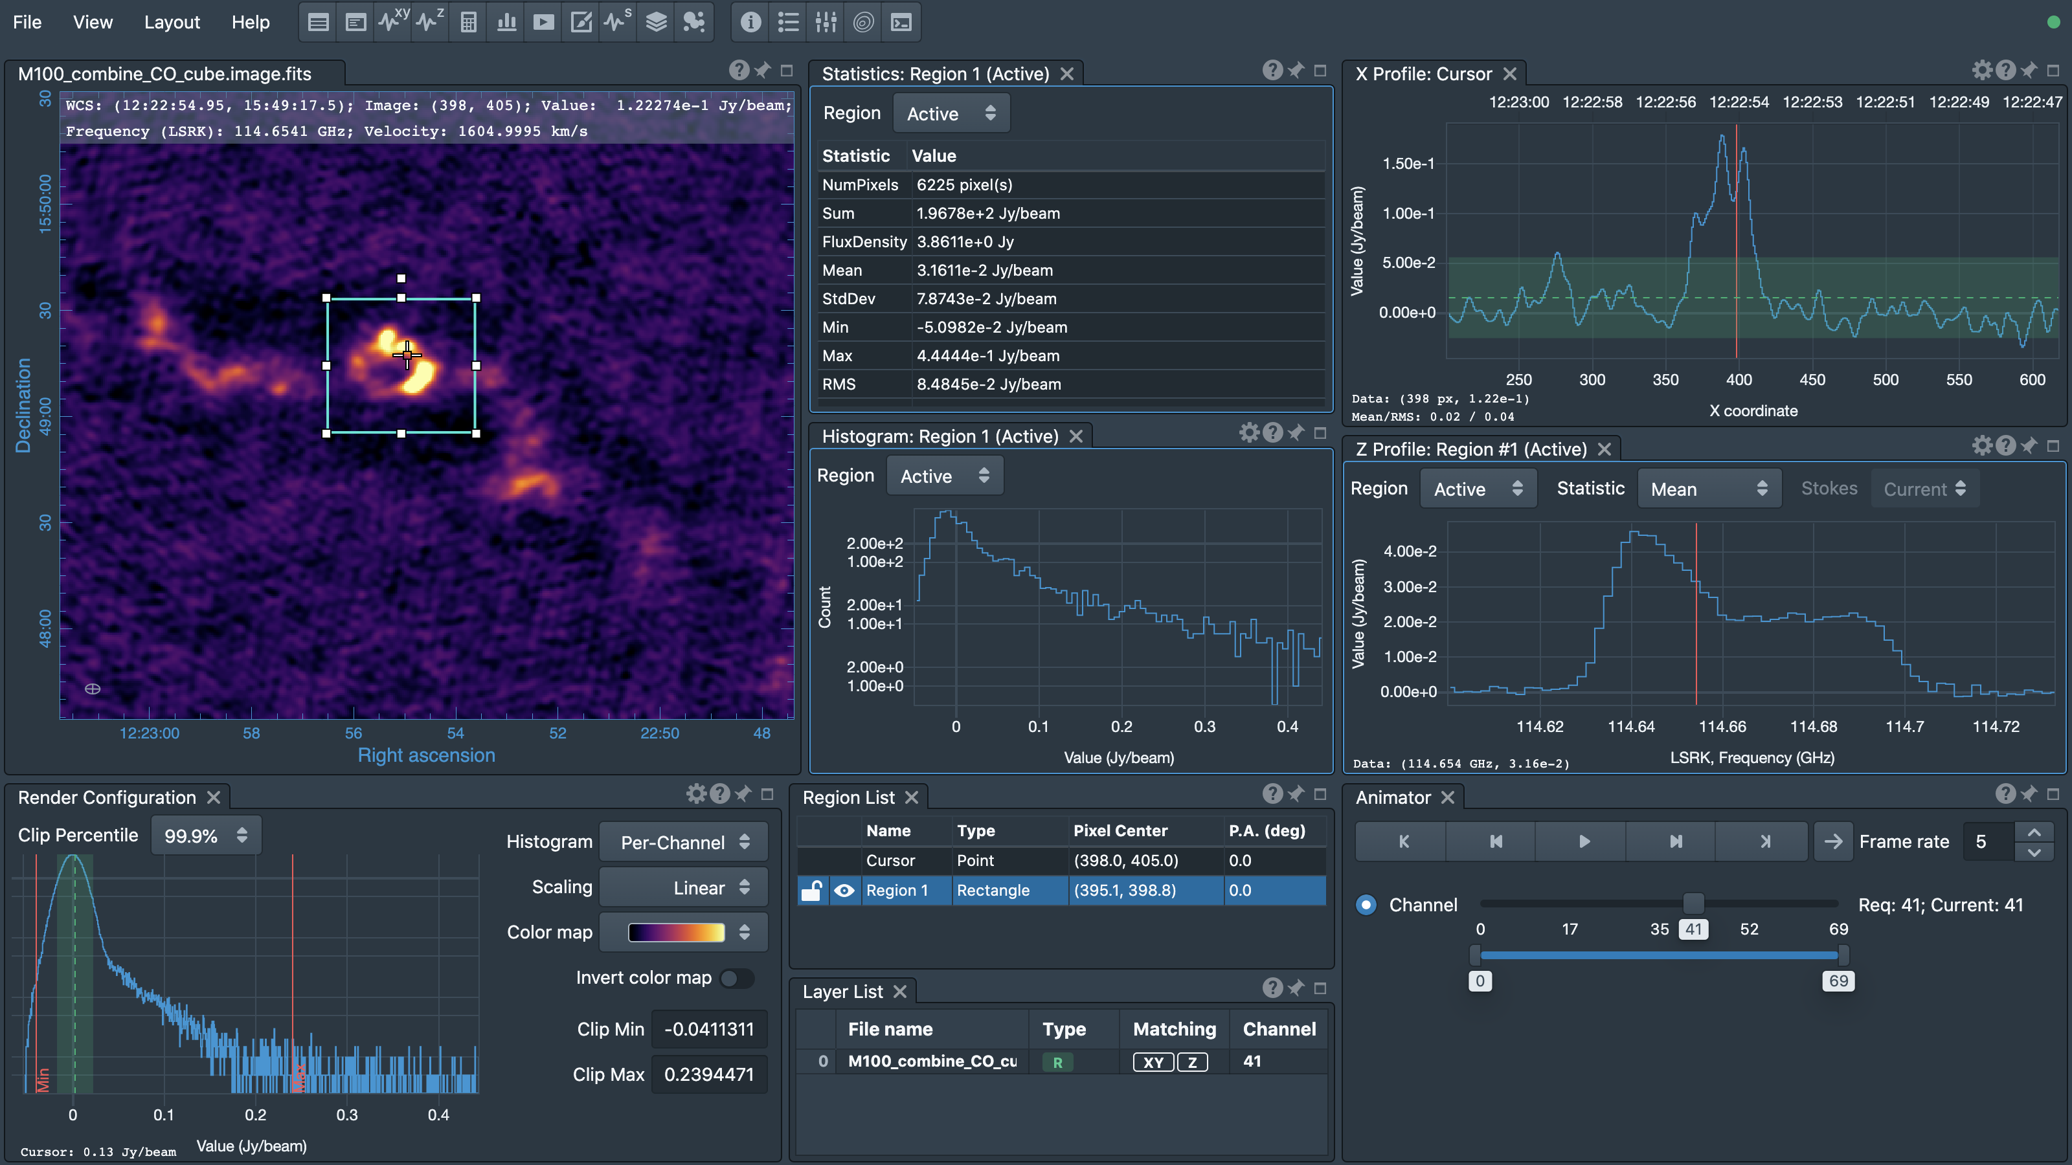The height and width of the screenshot is (1165, 2072).
Task: Open Clip Percentile 99.9% dropdown
Action: click(x=206, y=836)
